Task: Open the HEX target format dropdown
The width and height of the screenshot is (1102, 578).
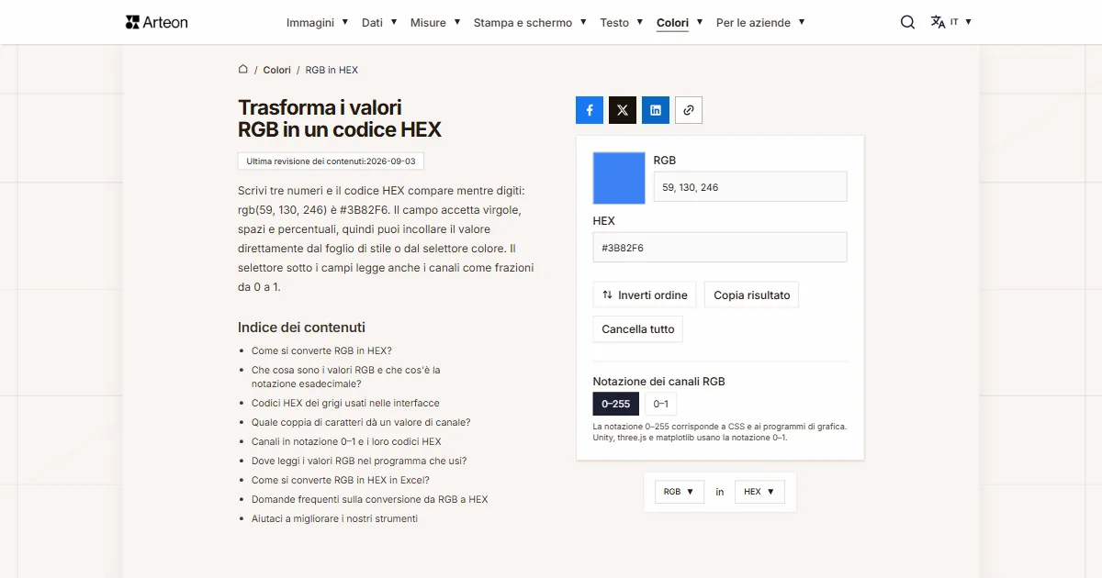Action: pyautogui.click(x=759, y=492)
